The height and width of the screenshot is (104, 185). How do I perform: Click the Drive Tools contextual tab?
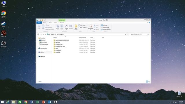[x=62, y=20]
